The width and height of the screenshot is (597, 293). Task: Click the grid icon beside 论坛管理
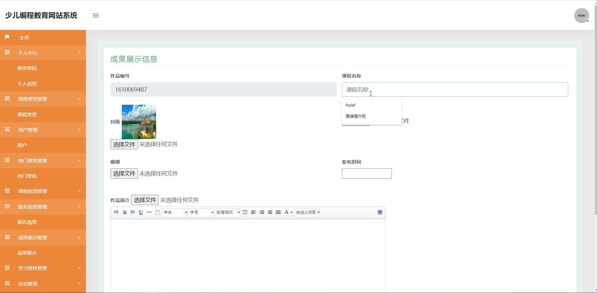(7, 283)
